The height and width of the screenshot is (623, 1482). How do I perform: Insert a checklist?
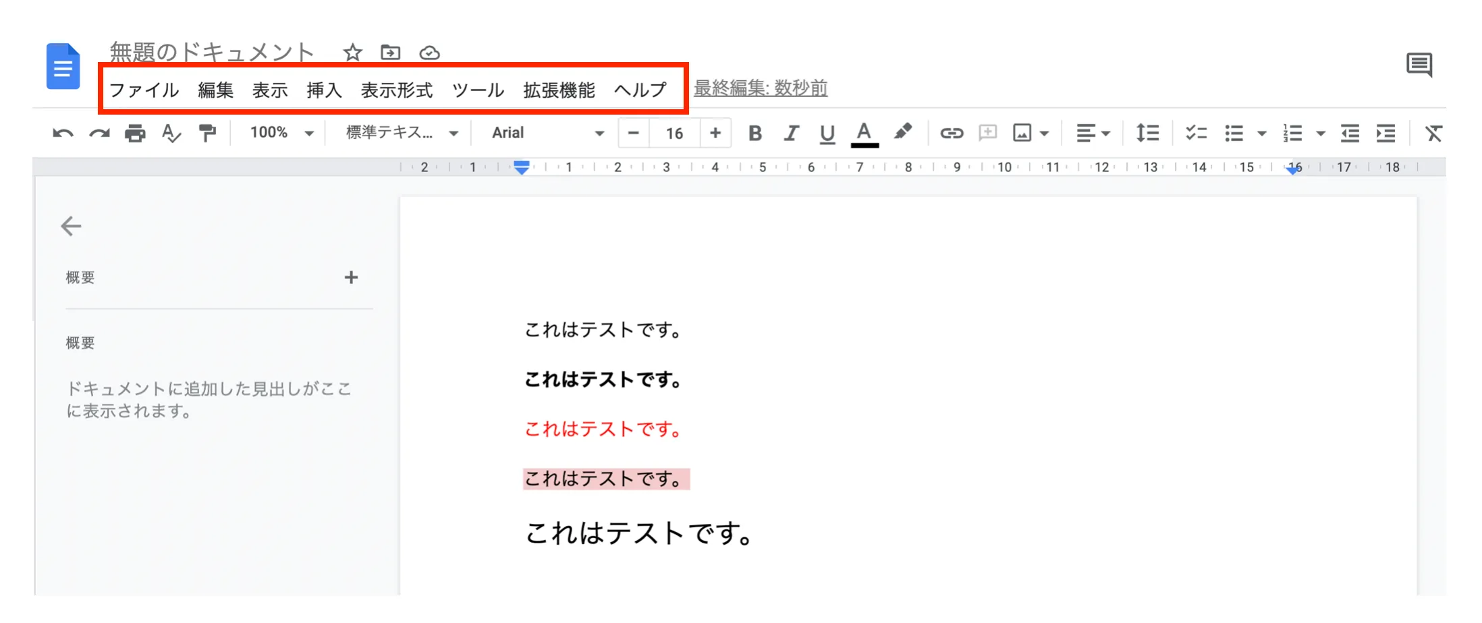(x=1196, y=133)
